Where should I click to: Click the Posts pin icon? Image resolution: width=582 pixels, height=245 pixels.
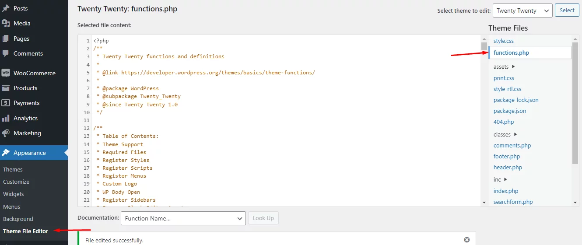coord(6,8)
